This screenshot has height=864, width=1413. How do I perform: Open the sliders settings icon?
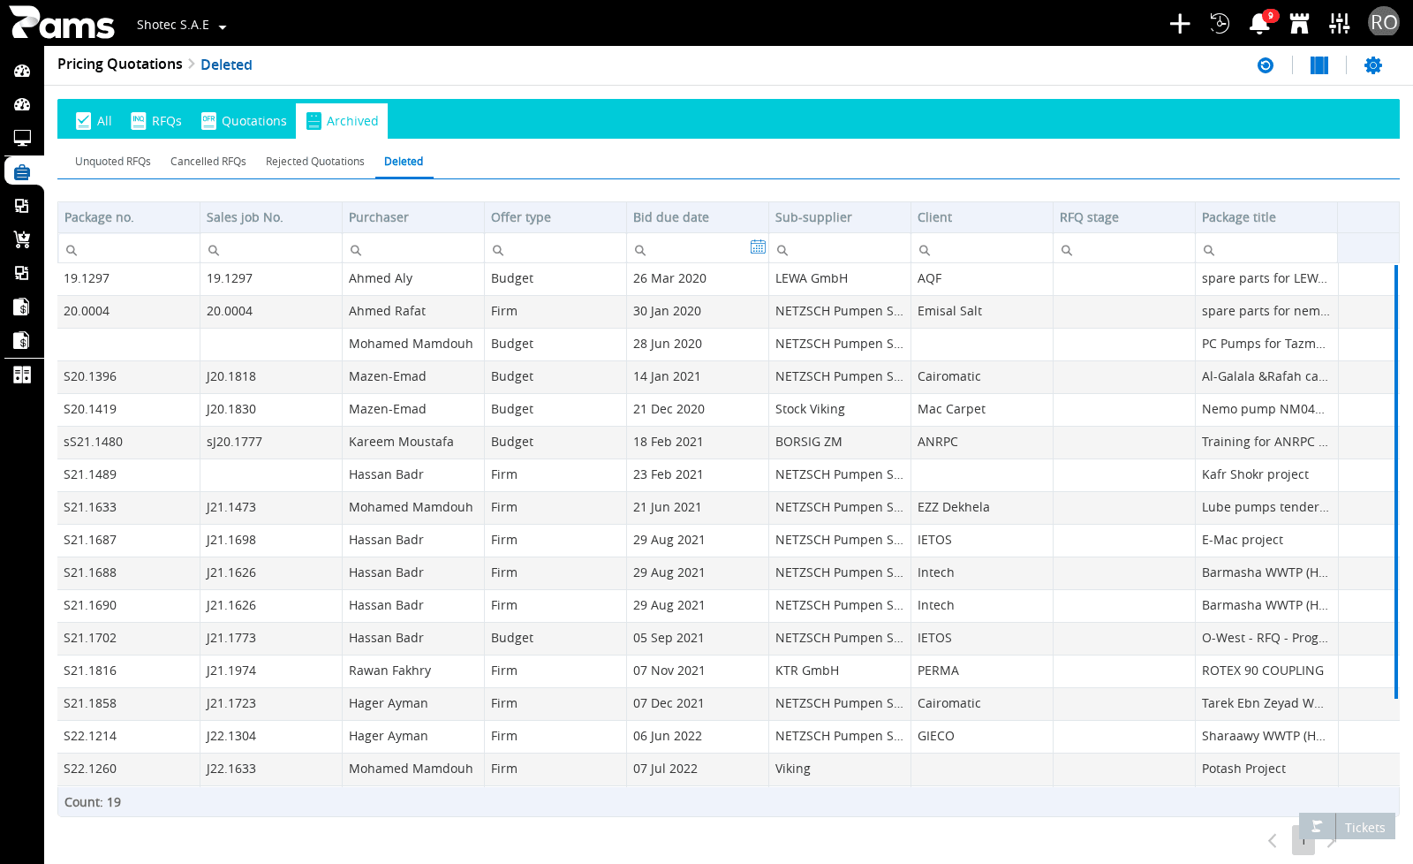point(1340,24)
